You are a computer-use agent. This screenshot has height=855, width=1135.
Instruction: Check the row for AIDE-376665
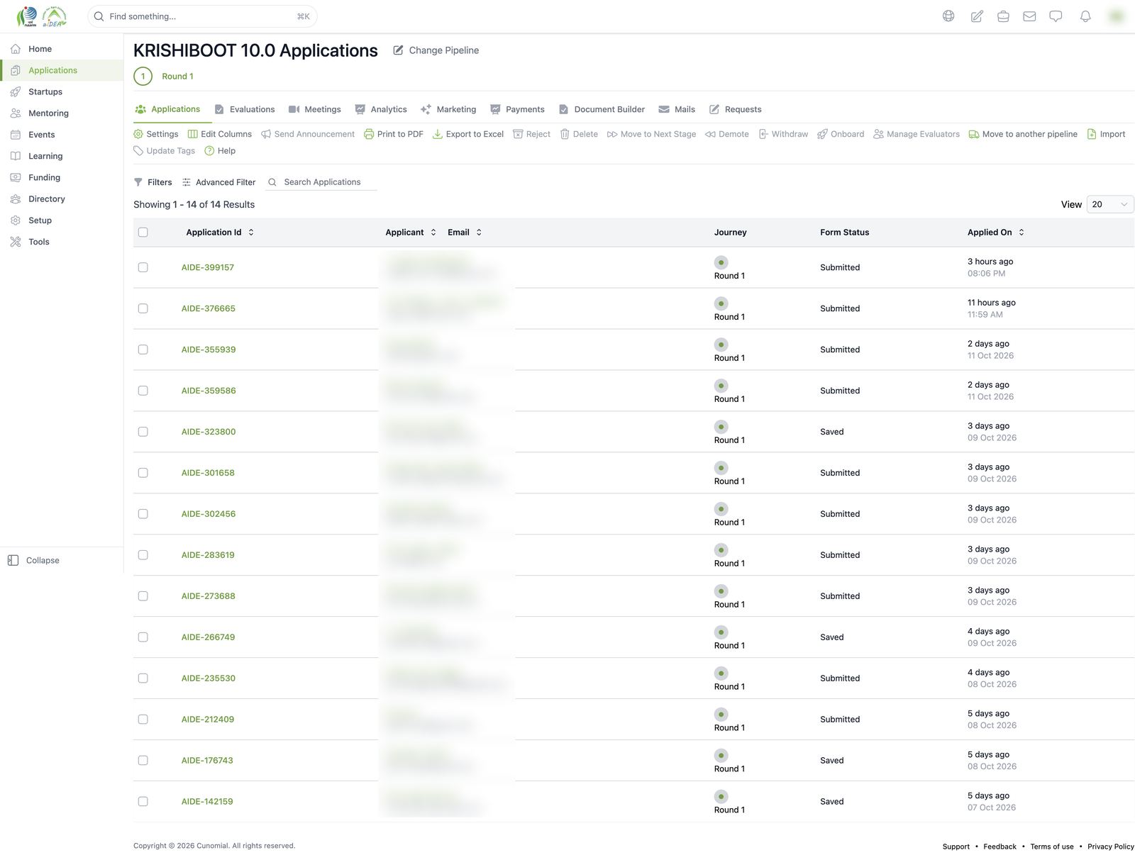pyautogui.click(x=143, y=308)
